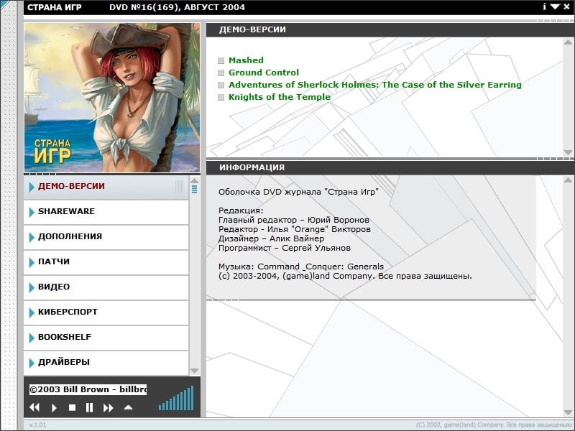The height and width of the screenshot is (431, 575).
Task: Click the rewind button in music player
Action: (x=34, y=407)
